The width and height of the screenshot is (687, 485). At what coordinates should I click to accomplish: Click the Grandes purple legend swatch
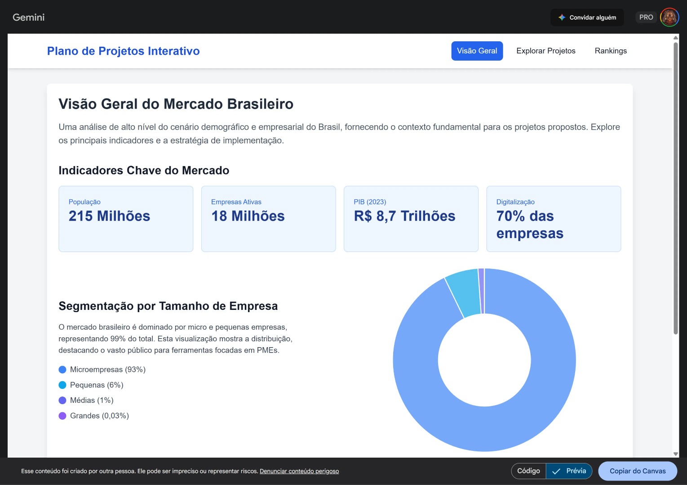62,416
